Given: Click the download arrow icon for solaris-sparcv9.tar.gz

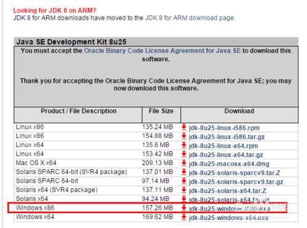Looking at the screenshot, I should 184,181.
